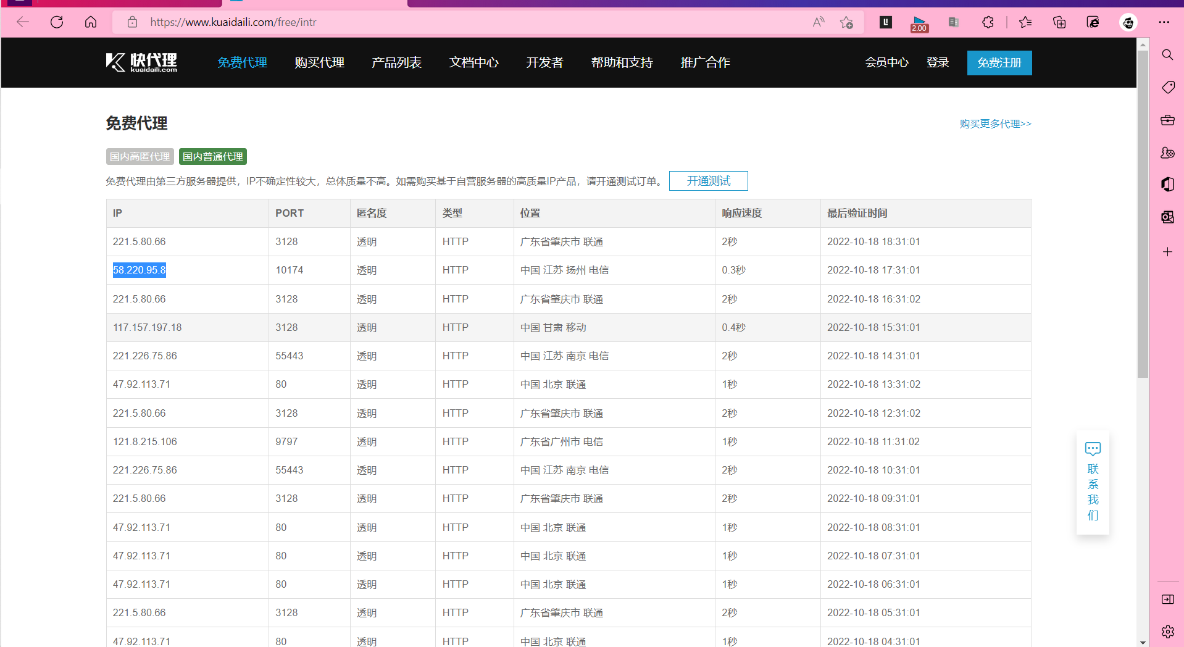Switch to 国内高匿代理 tab
This screenshot has height=647, width=1184.
(140, 157)
